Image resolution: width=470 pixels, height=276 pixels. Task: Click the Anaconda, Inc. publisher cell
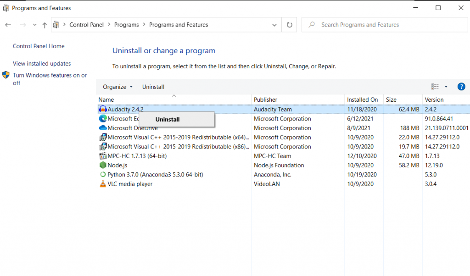(x=273, y=174)
